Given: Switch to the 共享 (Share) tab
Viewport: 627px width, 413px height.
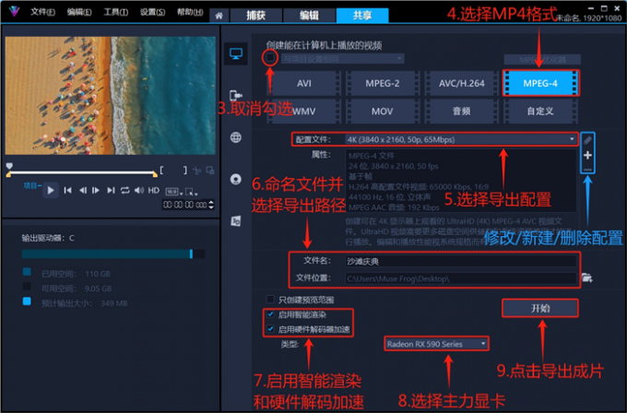Looking at the screenshot, I should (x=362, y=16).
